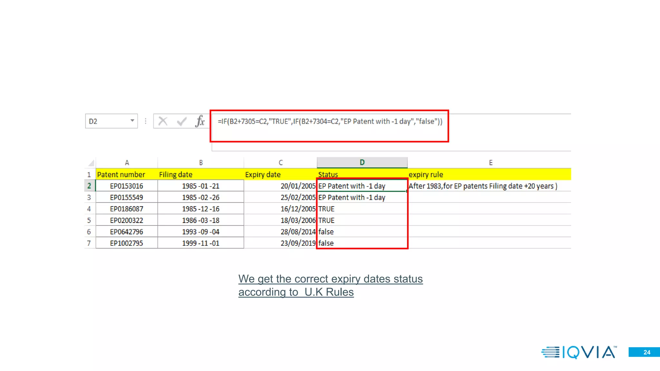
Task: Select false status cell in row 6
Action: [362, 232]
